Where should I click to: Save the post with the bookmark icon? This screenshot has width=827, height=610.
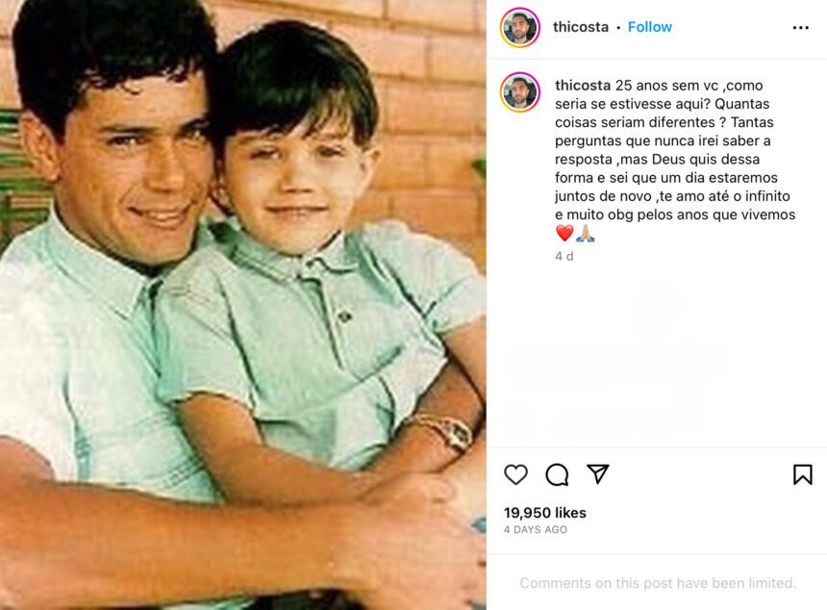pos(802,474)
